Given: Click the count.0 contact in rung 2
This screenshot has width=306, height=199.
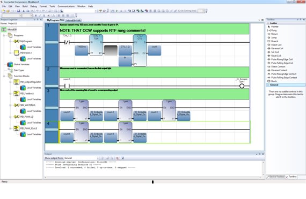Looking at the screenshot, I should 67,86.
